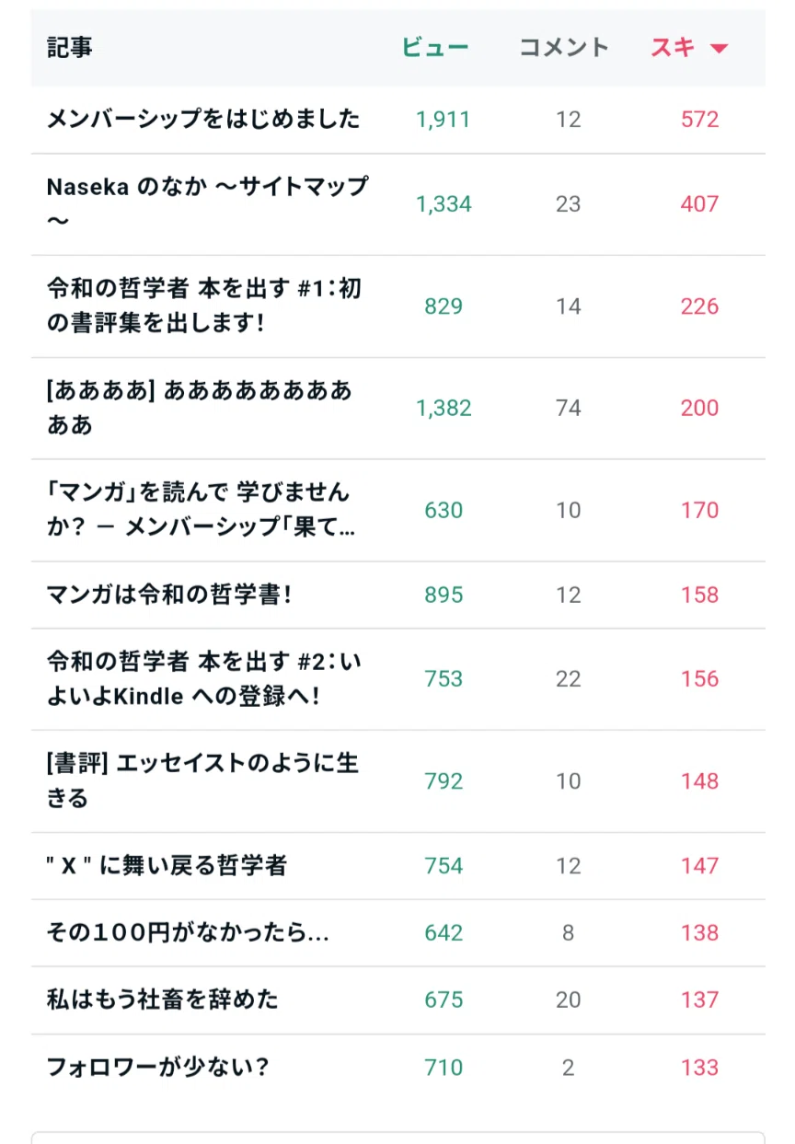Click the 572 スキ count

(x=699, y=119)
